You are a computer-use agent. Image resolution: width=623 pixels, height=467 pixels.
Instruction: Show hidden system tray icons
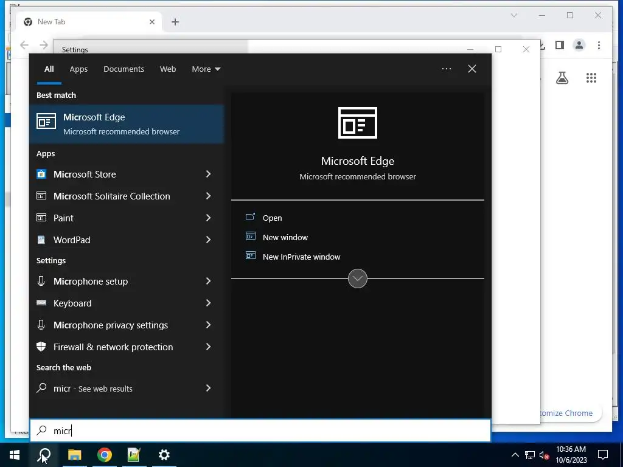point(515,455)
